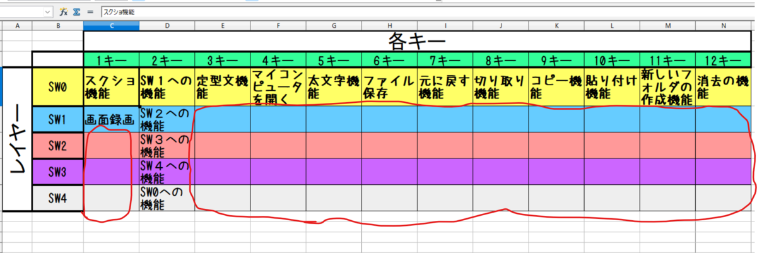Image resolution: width=757 pixels, height=253 pixels.
Task: Select column H header
Action: [x=389, y=25]
